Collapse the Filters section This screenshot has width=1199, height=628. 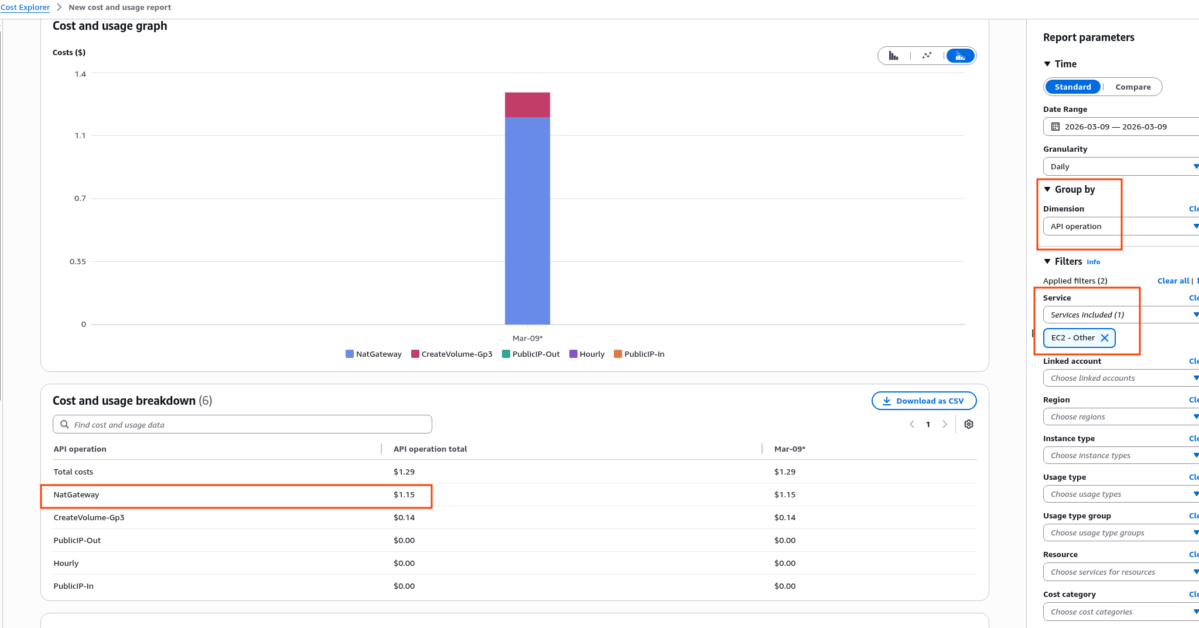coord(1048,261)
